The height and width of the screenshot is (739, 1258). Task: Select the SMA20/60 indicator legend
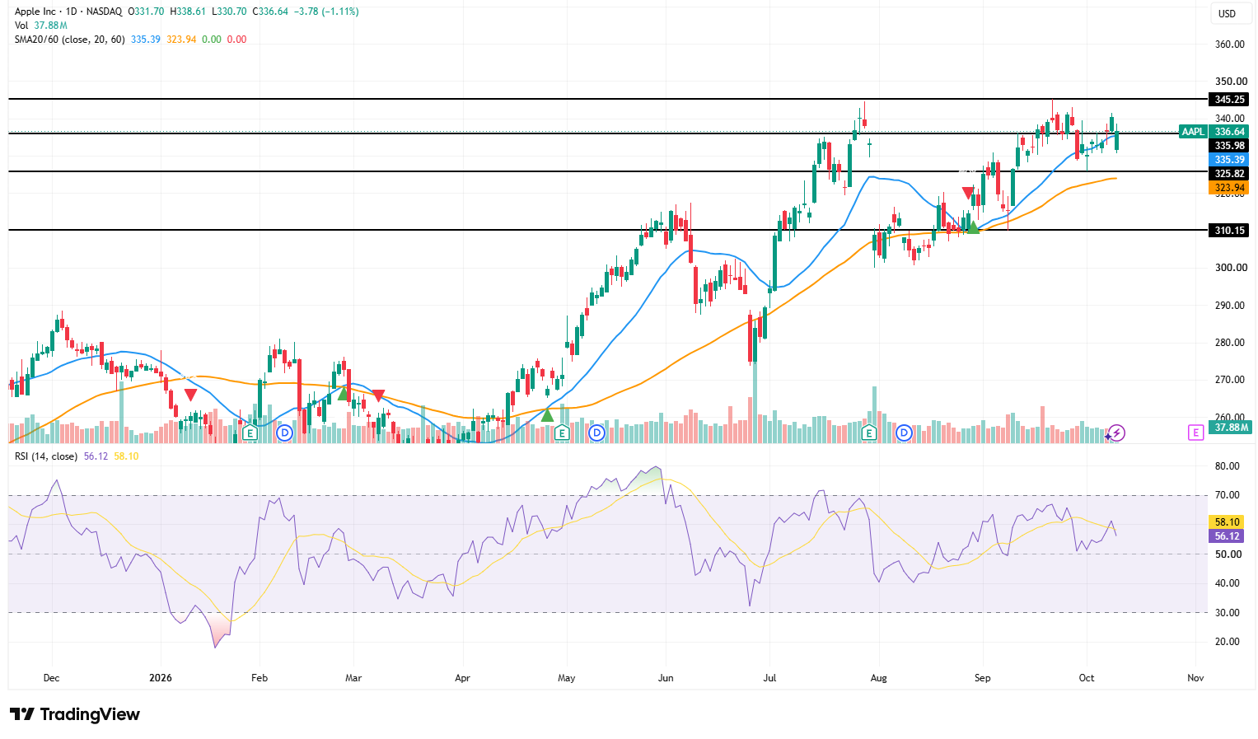click(69, 40)
